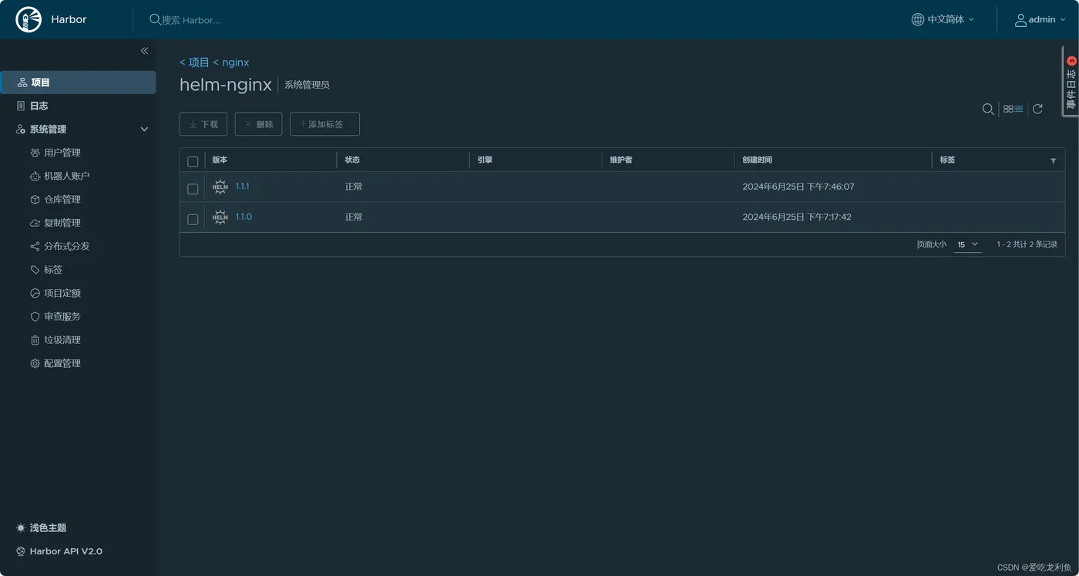Click the 添加标签 add label button
Image resolution: width=1079 pixels, height=576 pixels.
(x=324, y=124)
